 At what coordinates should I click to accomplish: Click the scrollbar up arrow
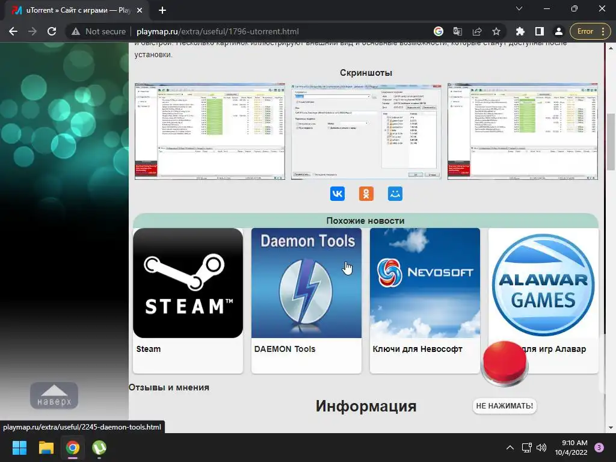click(611, 48)
